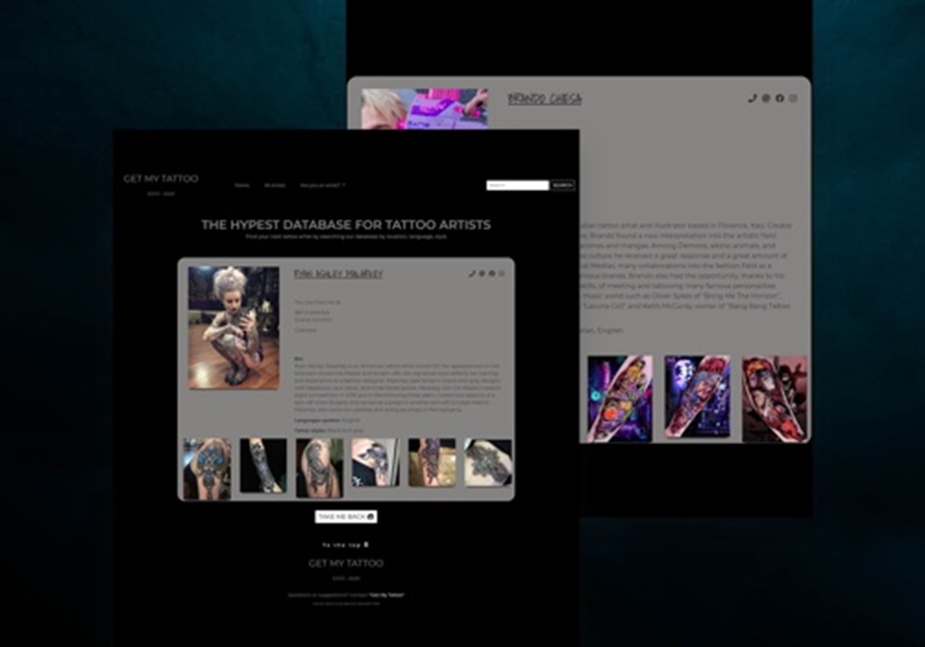The height and width of the screenshot is (647, 925).
Task: Open Brando Chiesa's profile photo in back window
Action: [425, 109]
